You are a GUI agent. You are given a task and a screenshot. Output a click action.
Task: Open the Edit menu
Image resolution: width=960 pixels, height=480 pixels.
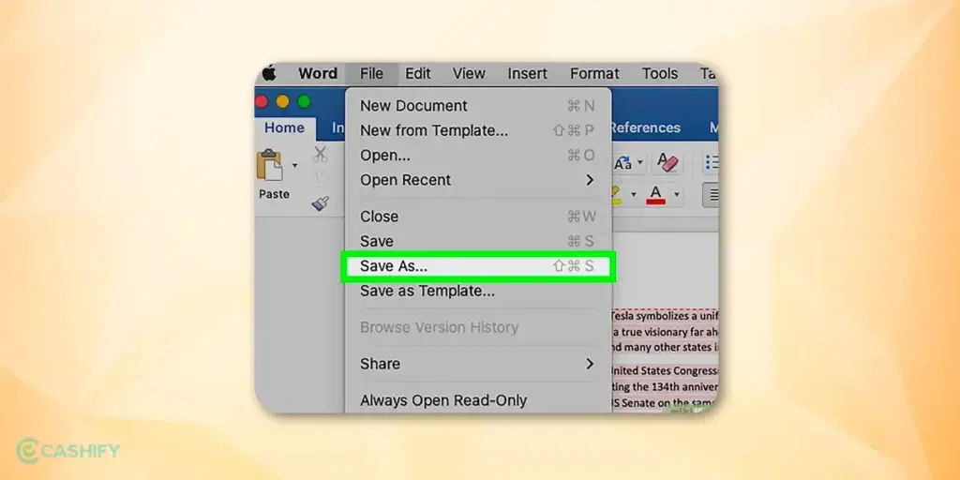pos(418,73)
